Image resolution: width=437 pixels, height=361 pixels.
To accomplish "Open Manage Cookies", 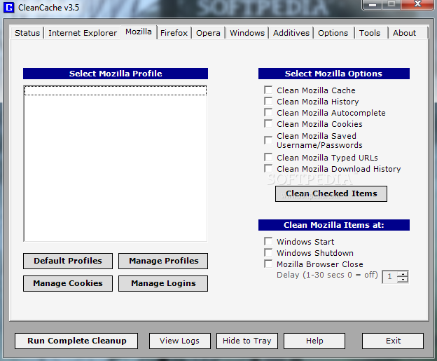I will 68,283.
